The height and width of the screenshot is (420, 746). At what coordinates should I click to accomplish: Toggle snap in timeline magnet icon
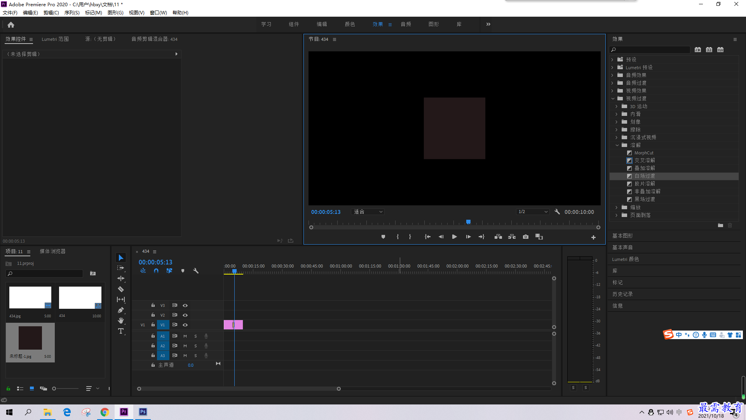click(x=156, y=271)
